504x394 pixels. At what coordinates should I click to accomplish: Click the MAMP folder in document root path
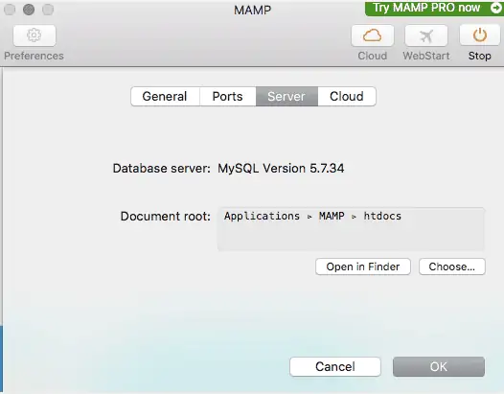332,216
